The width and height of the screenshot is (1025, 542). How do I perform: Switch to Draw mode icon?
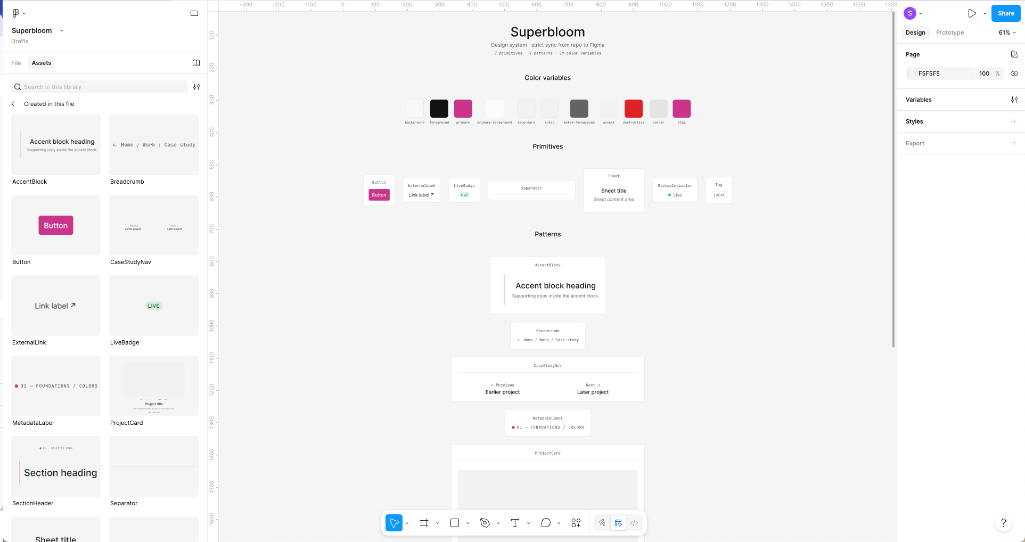coord(602,523)
